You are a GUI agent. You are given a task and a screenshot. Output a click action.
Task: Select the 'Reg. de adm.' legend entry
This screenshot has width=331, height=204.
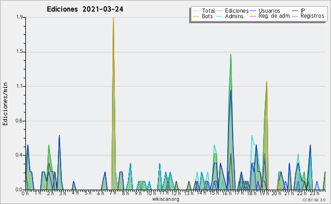pyautogui.click(x=275, y=16)
